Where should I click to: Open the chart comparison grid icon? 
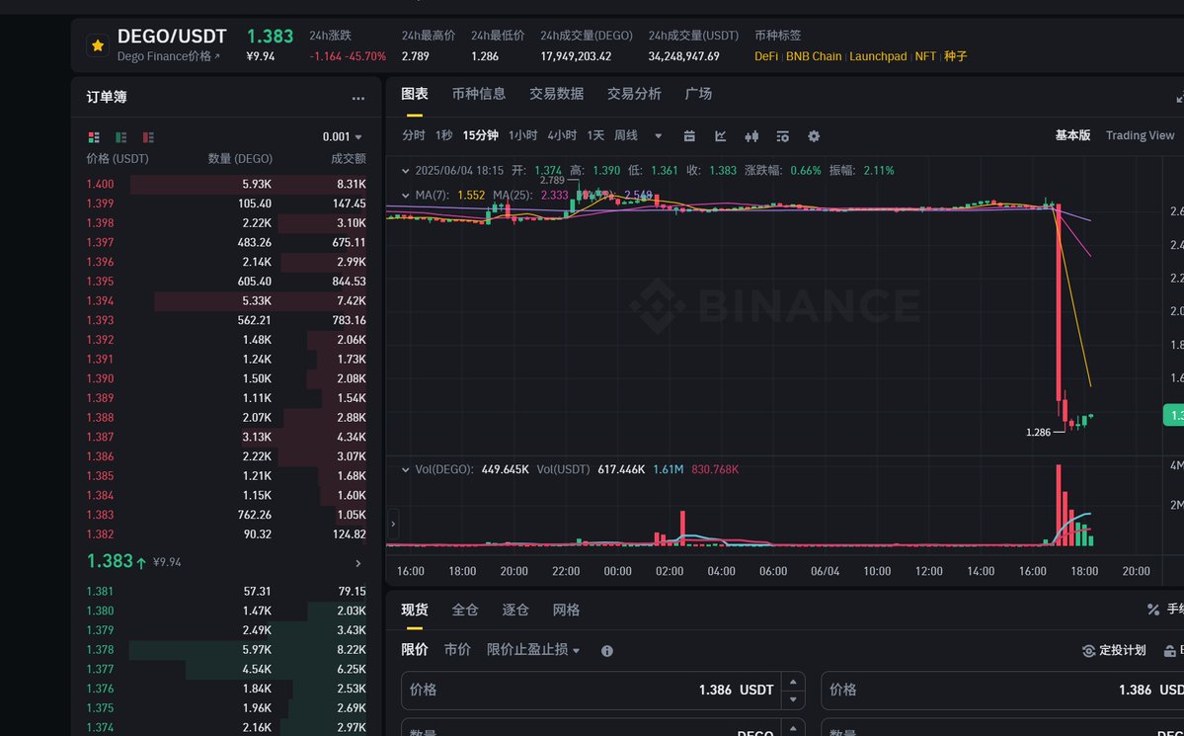click(x=689, y=136)
